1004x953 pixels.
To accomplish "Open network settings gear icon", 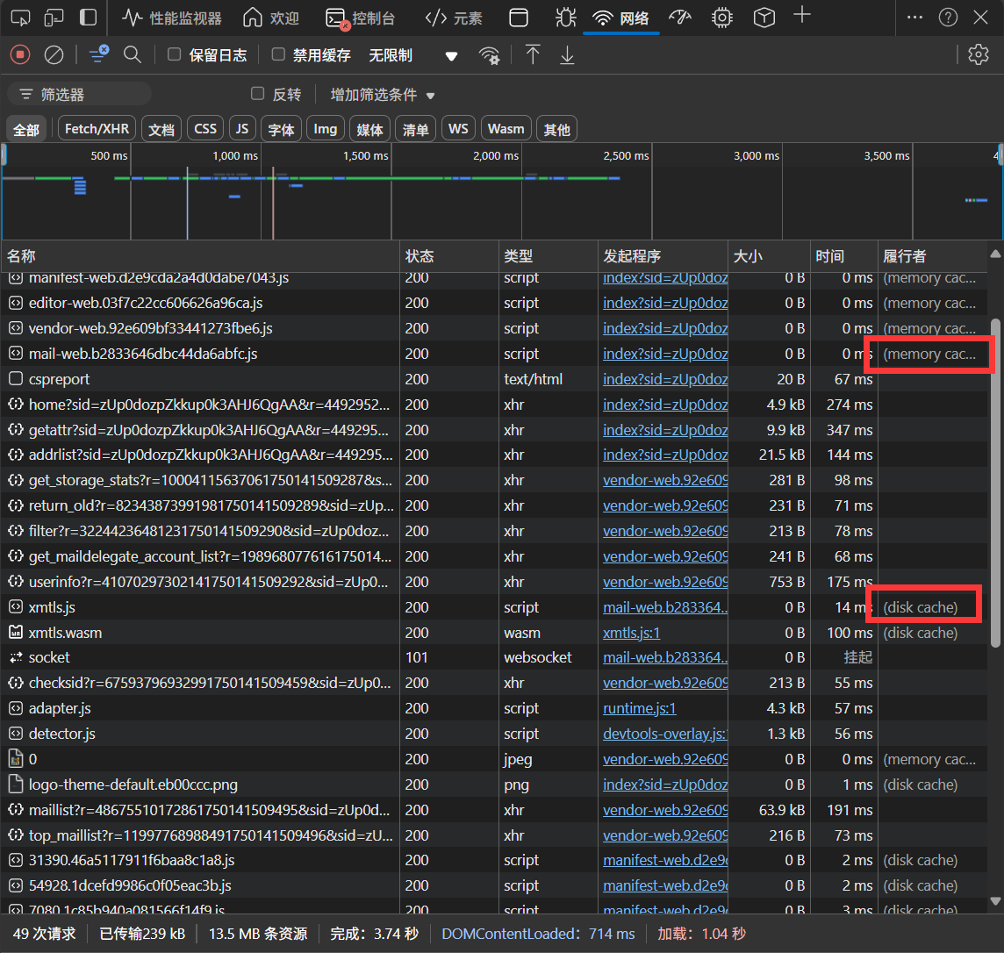I will coord(978,55).
